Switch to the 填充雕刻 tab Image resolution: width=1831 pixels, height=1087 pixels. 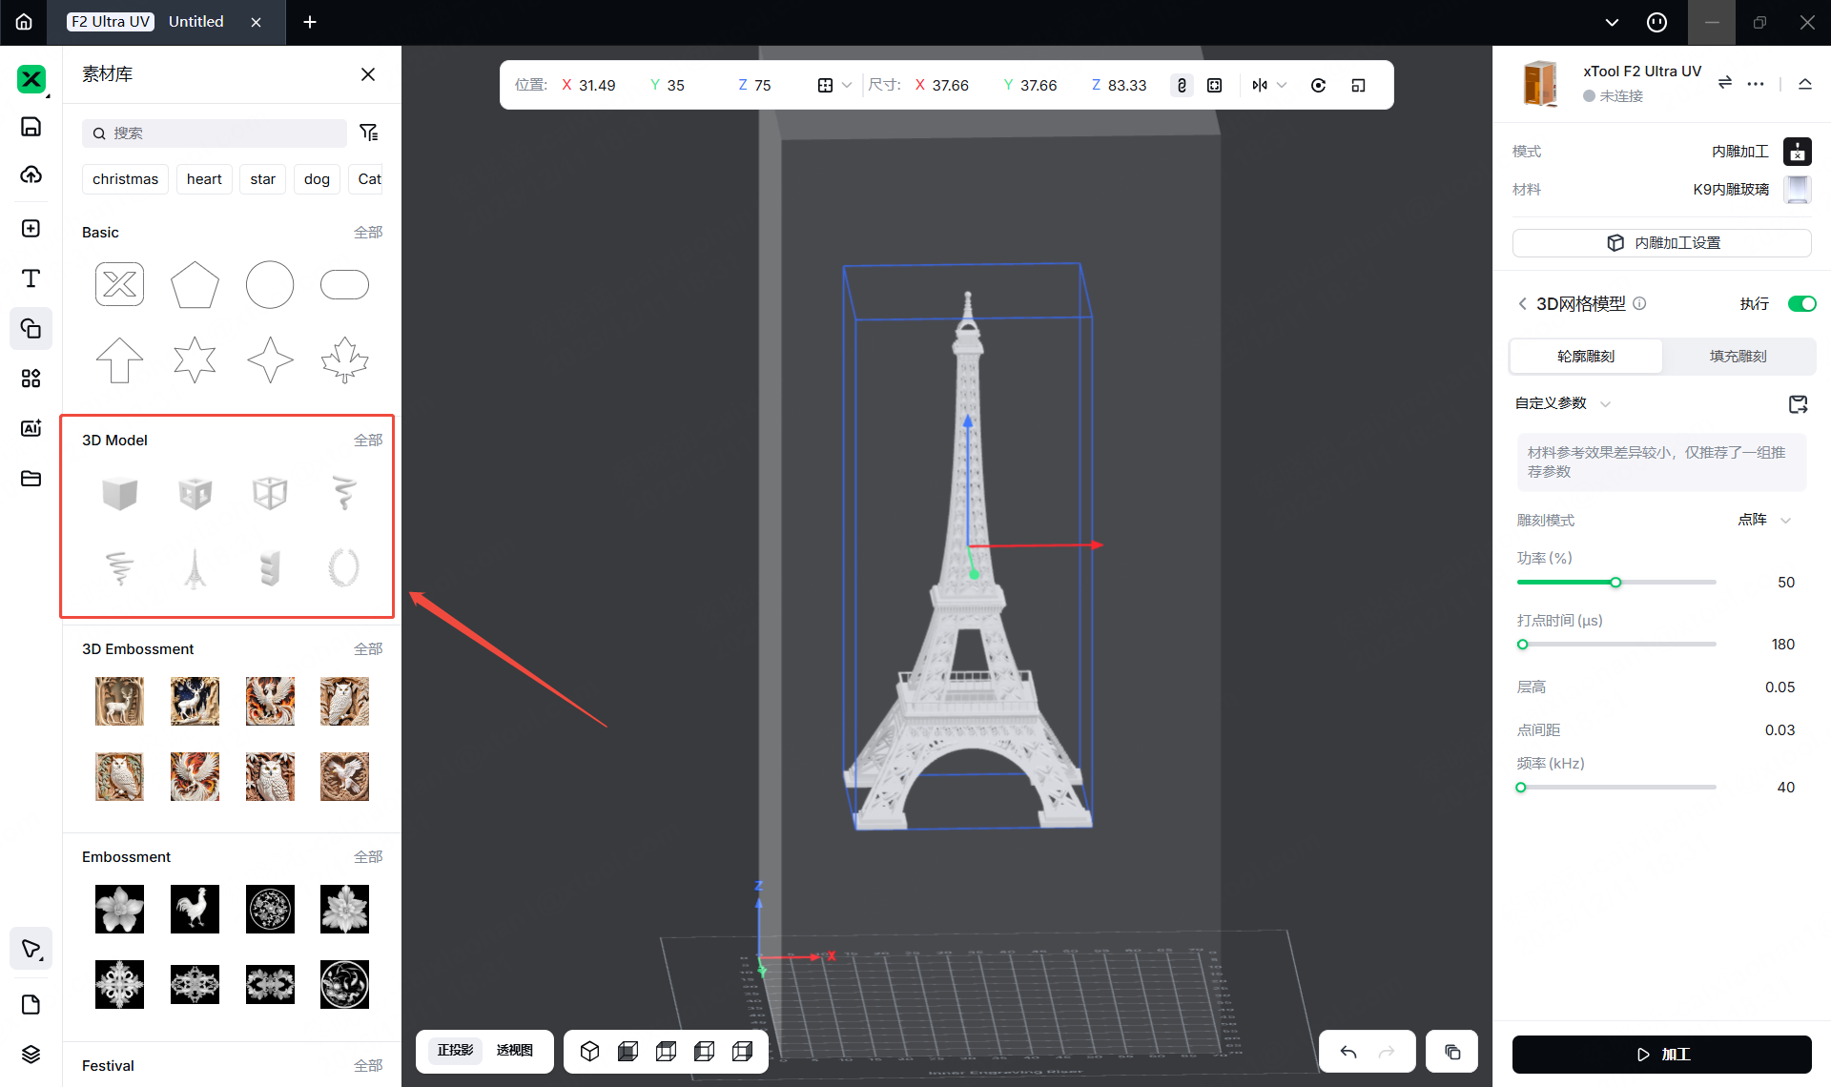point(1738,356)
